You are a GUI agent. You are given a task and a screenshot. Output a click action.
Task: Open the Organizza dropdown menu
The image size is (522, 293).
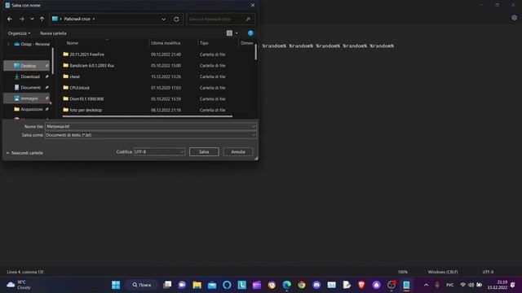tap(19, 33)
